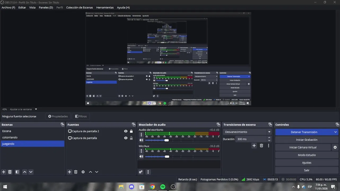Click Iniciar Cámara Virtual button
The image size is (340, 191).
[303, 147]
